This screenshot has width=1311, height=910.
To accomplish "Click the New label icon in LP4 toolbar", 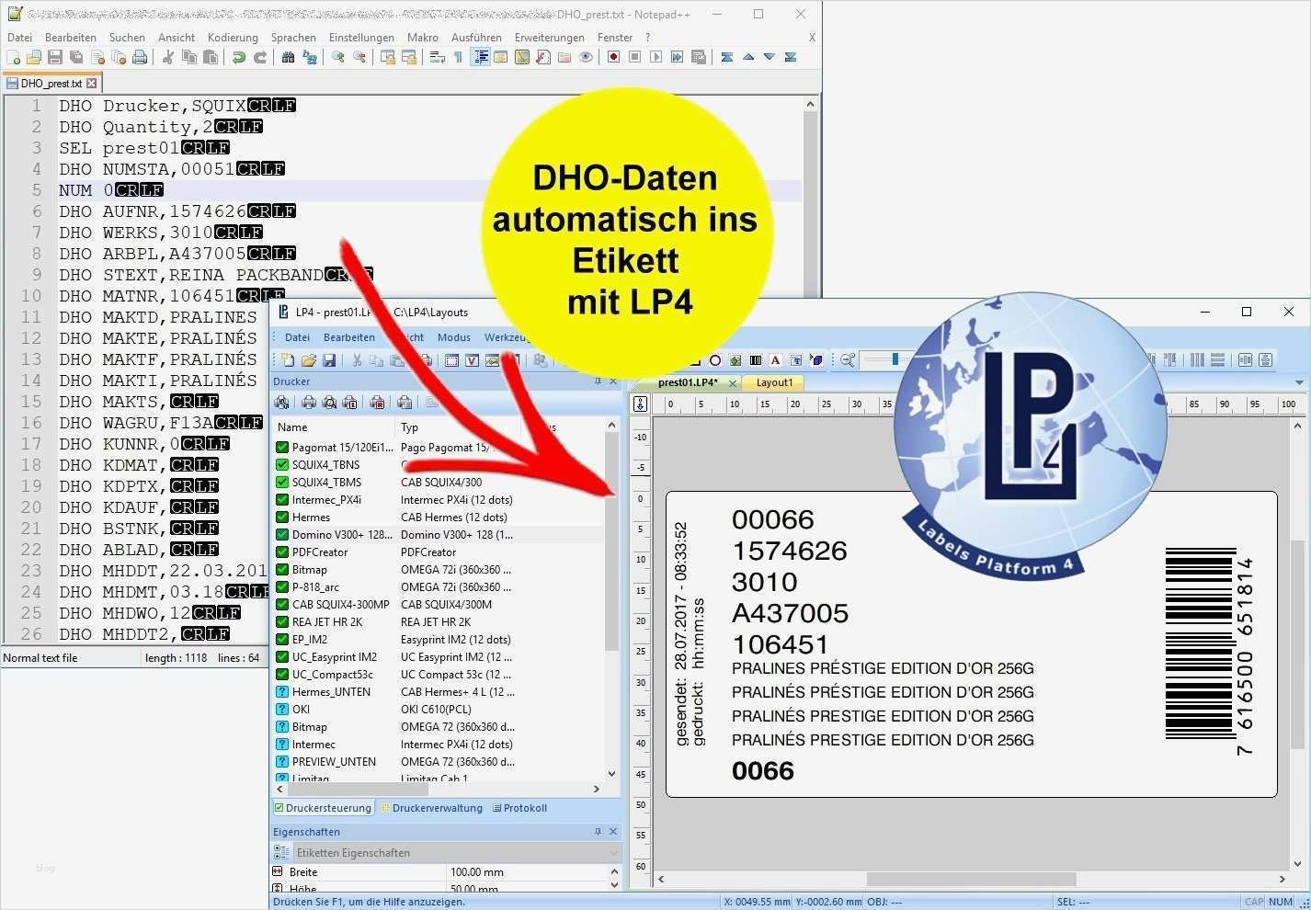I will point(289,360).
